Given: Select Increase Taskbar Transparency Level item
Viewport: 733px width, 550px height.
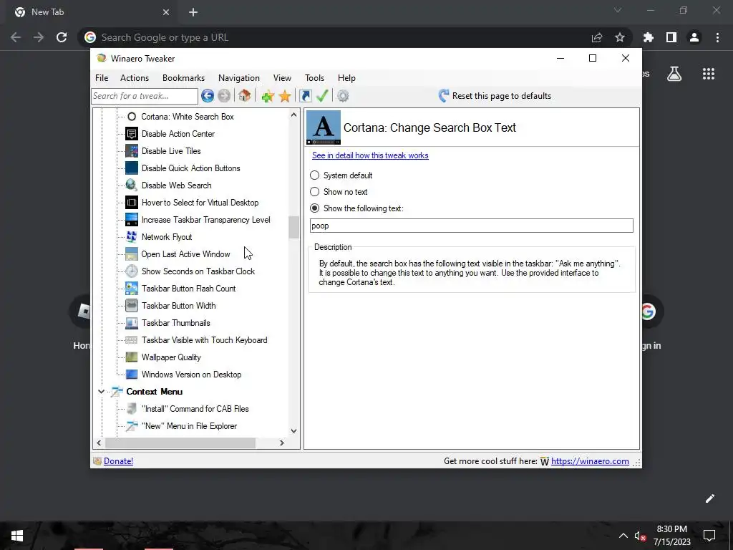Looking at the screenshot, I should [x=205, y=220].
